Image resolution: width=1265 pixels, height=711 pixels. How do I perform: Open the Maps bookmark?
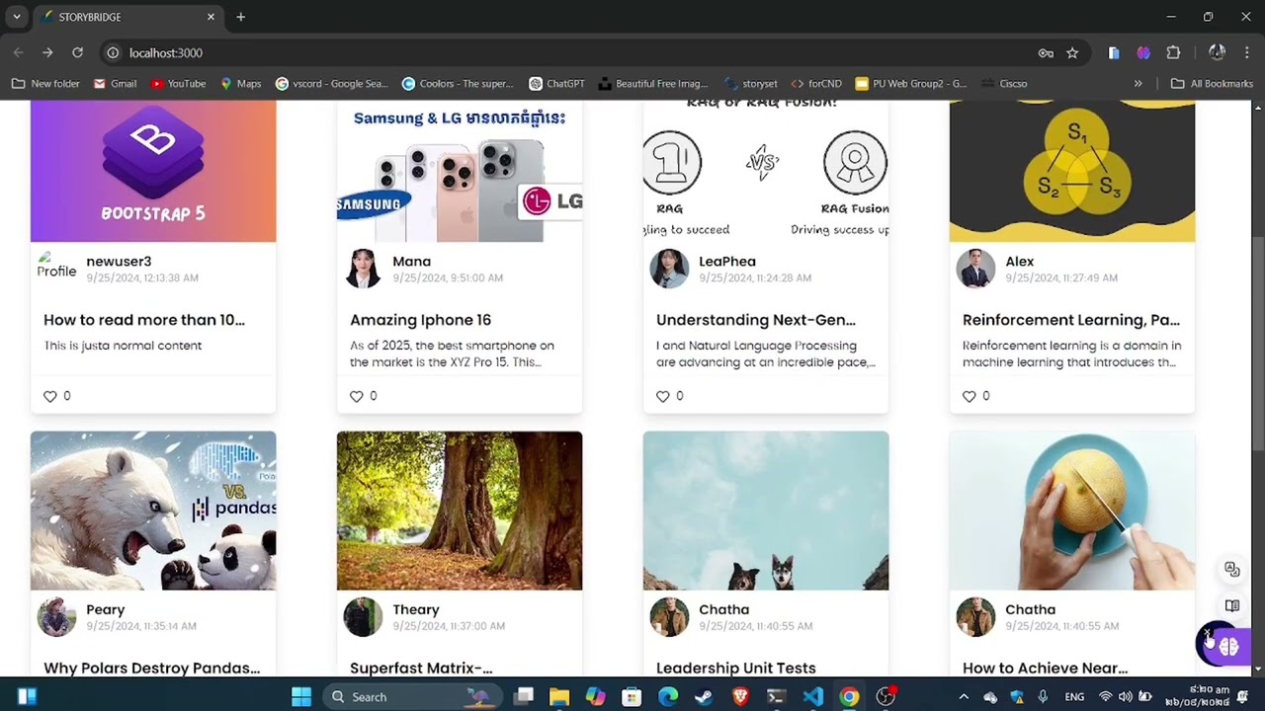click(240, 84)
